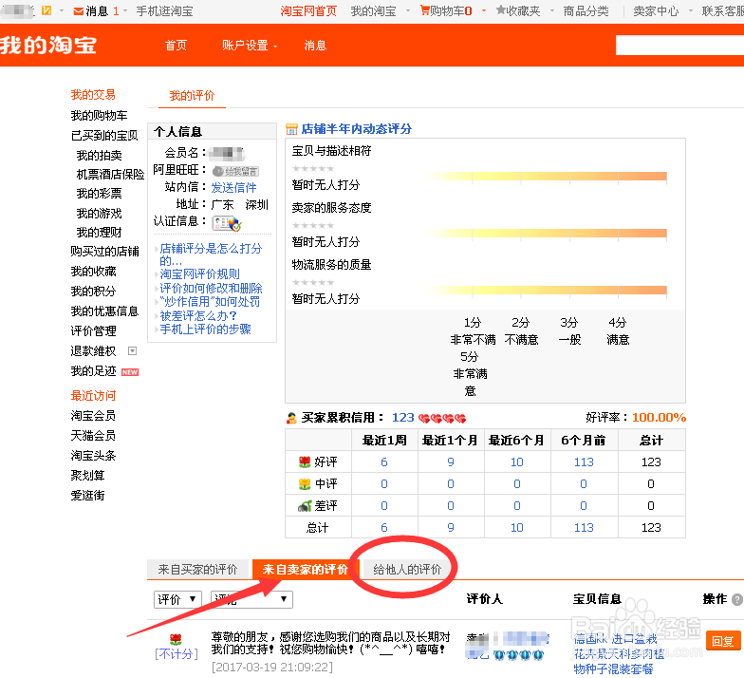Open 我的购物车 in sidebar

click(x=99, y=116)
